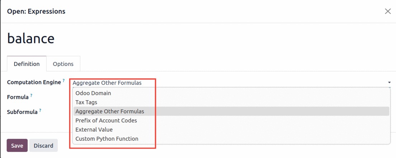Close the Expressions dialog with the X
396x158 pixels.
click(x=388, y=11)
